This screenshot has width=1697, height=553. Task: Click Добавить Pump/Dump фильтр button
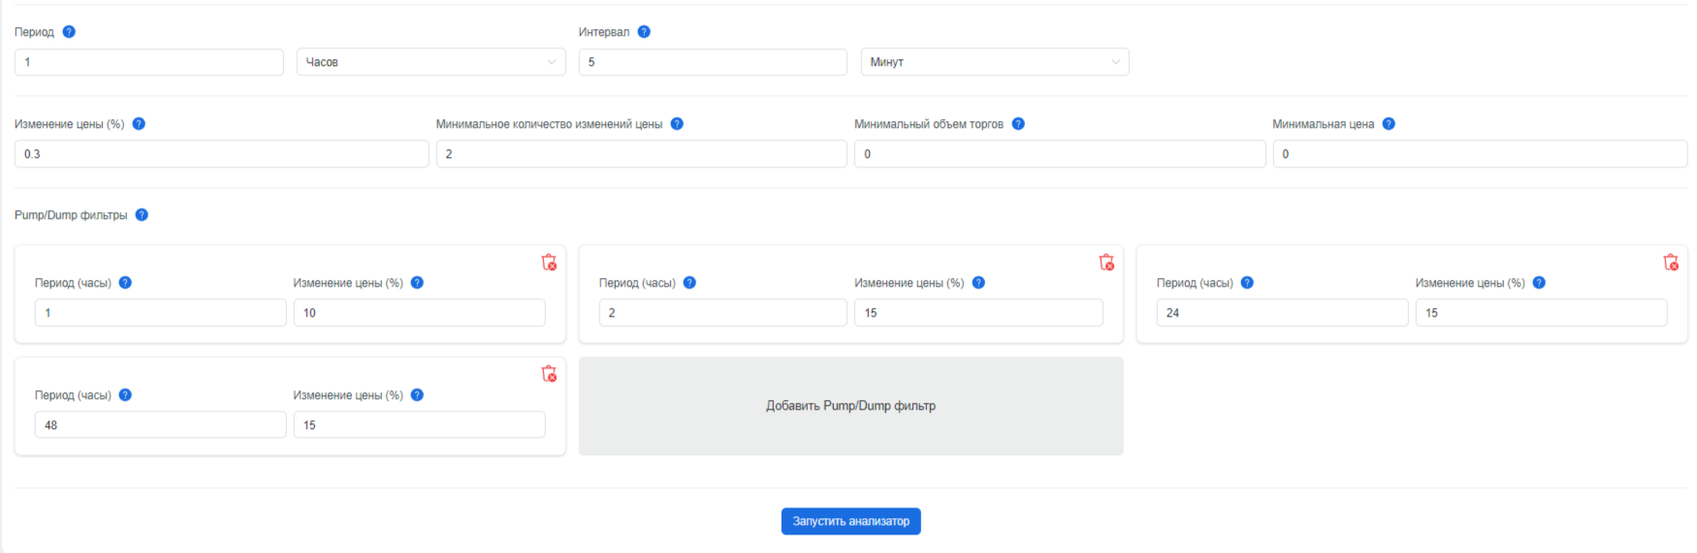point(851,406)
